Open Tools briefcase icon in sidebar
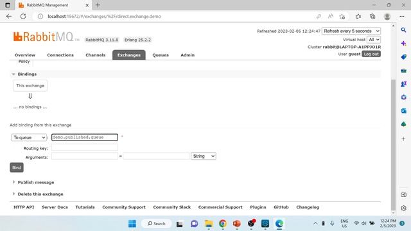The image size is (411, 231). click(x=403, y=71)
